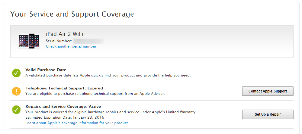This screenshot has height=134, width=302.
Task: Click the Your Service and Support Coverage heading
Action: (72, 14)
